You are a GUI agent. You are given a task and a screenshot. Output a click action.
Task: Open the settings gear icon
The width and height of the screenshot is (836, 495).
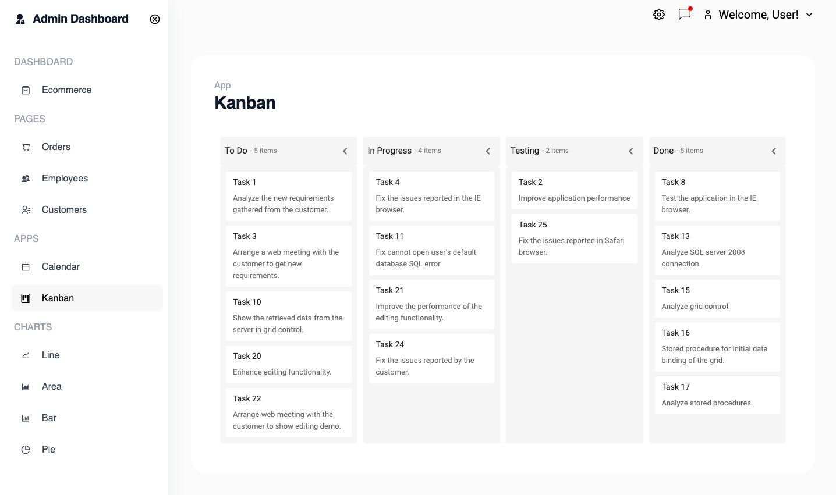coord(658,15)
